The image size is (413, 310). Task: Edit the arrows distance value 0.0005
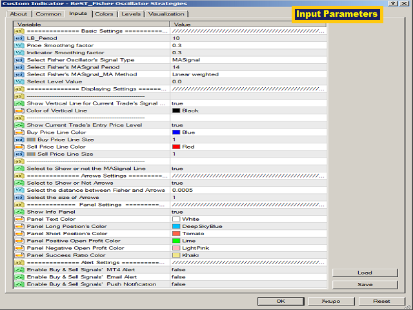[x=248, y=190]
